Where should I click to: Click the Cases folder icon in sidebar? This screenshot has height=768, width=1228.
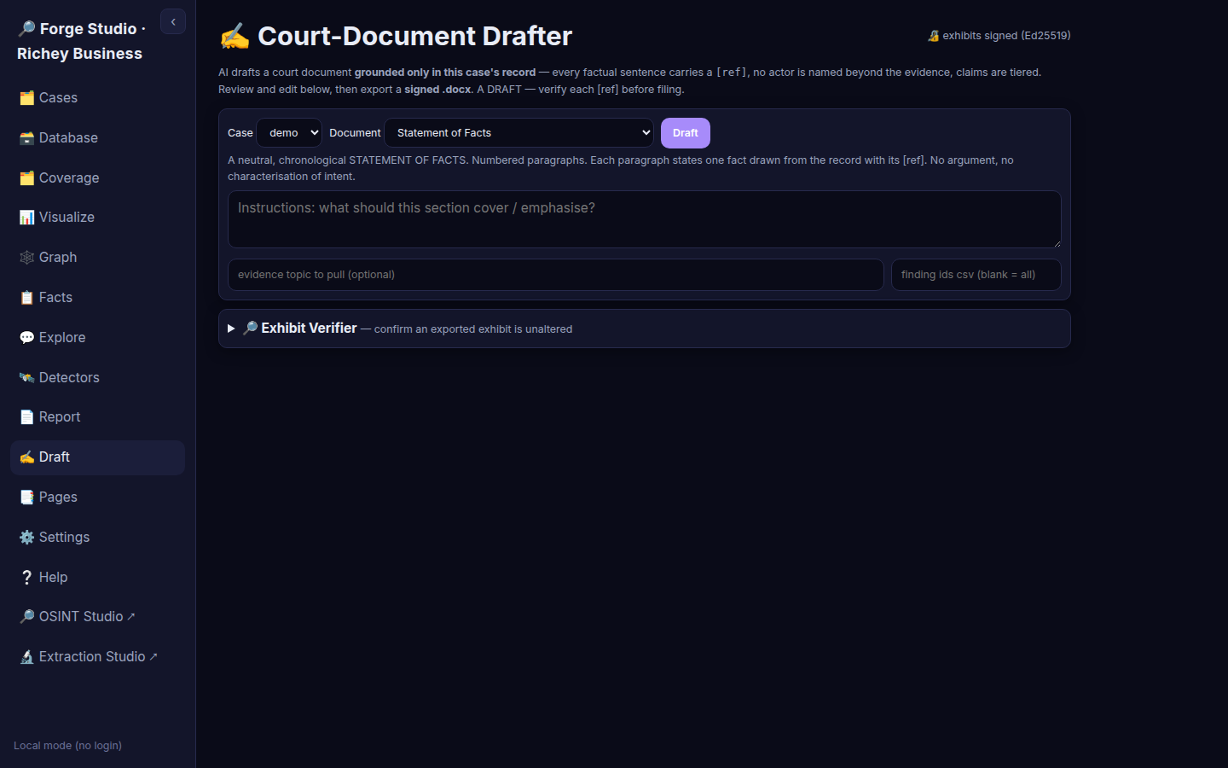click(x=26, y=98)
